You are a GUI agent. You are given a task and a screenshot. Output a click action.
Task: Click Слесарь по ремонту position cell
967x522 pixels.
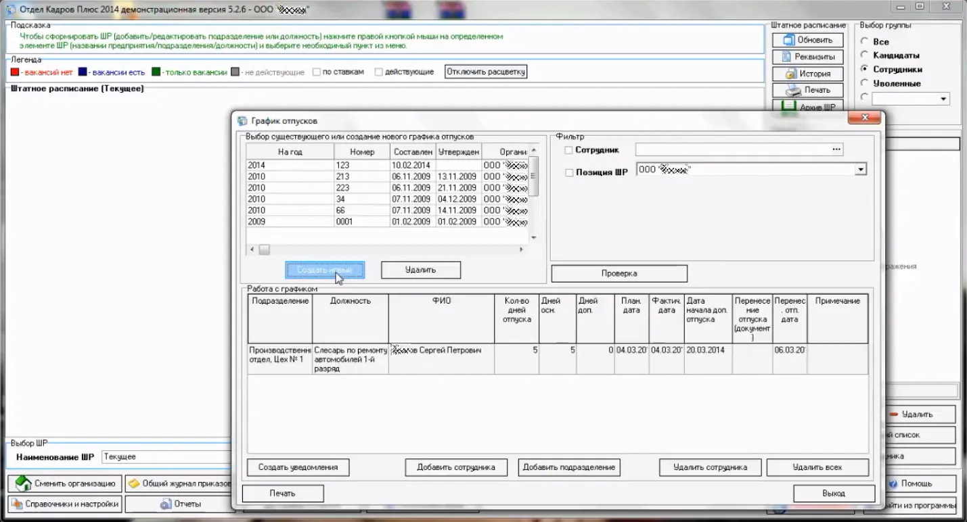pyautogui.click(x=351, y=359)
